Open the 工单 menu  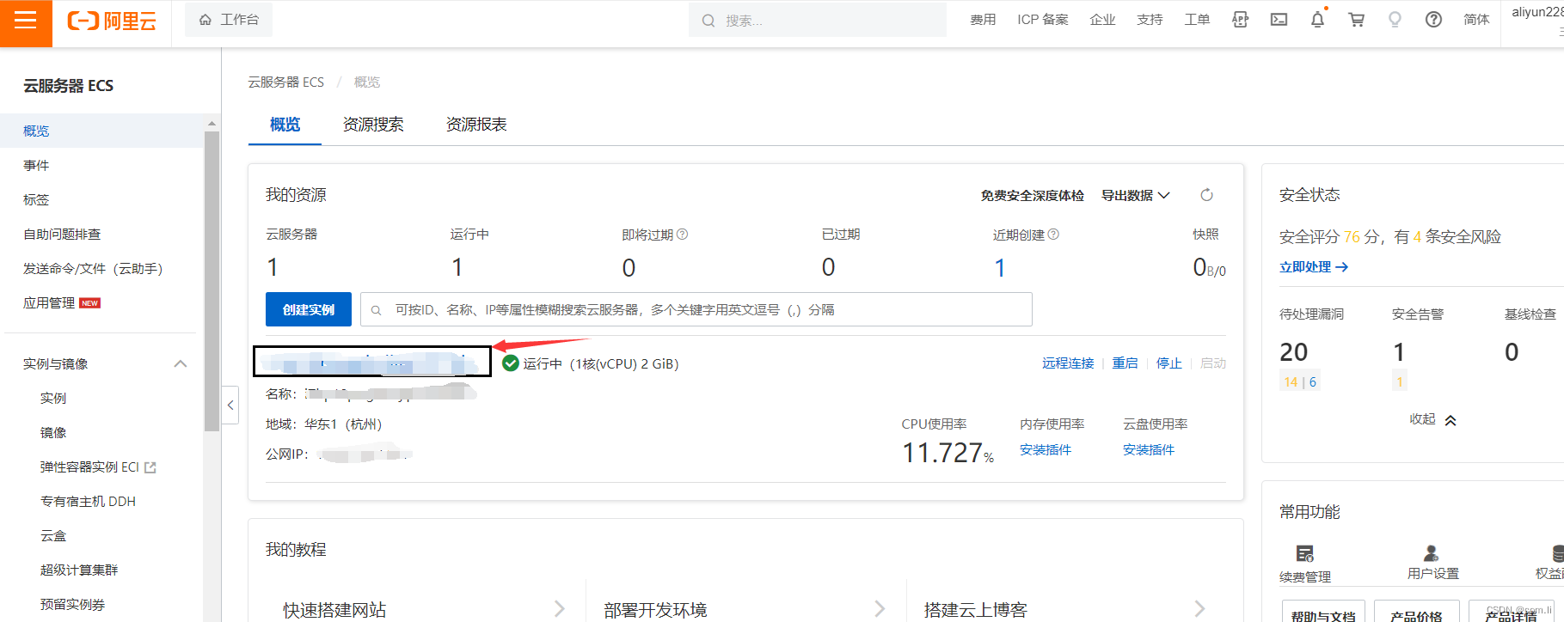point(1197,20)
